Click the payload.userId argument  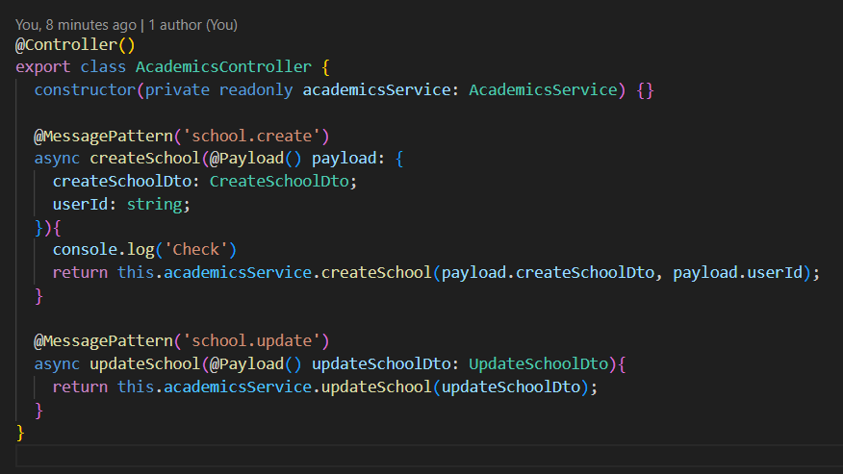click(737, 272)
